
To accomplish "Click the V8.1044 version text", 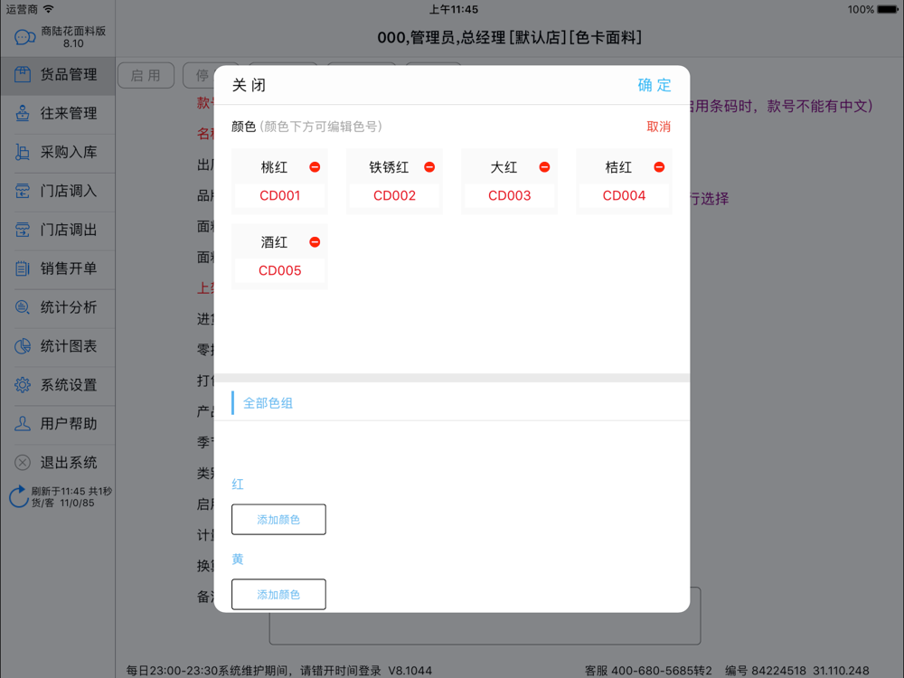I will pos(410,671).
